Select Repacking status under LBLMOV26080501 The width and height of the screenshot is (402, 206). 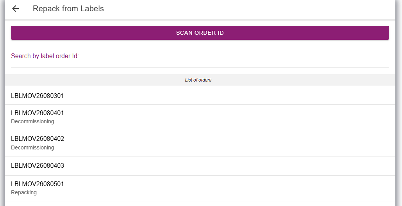point(24,192)
